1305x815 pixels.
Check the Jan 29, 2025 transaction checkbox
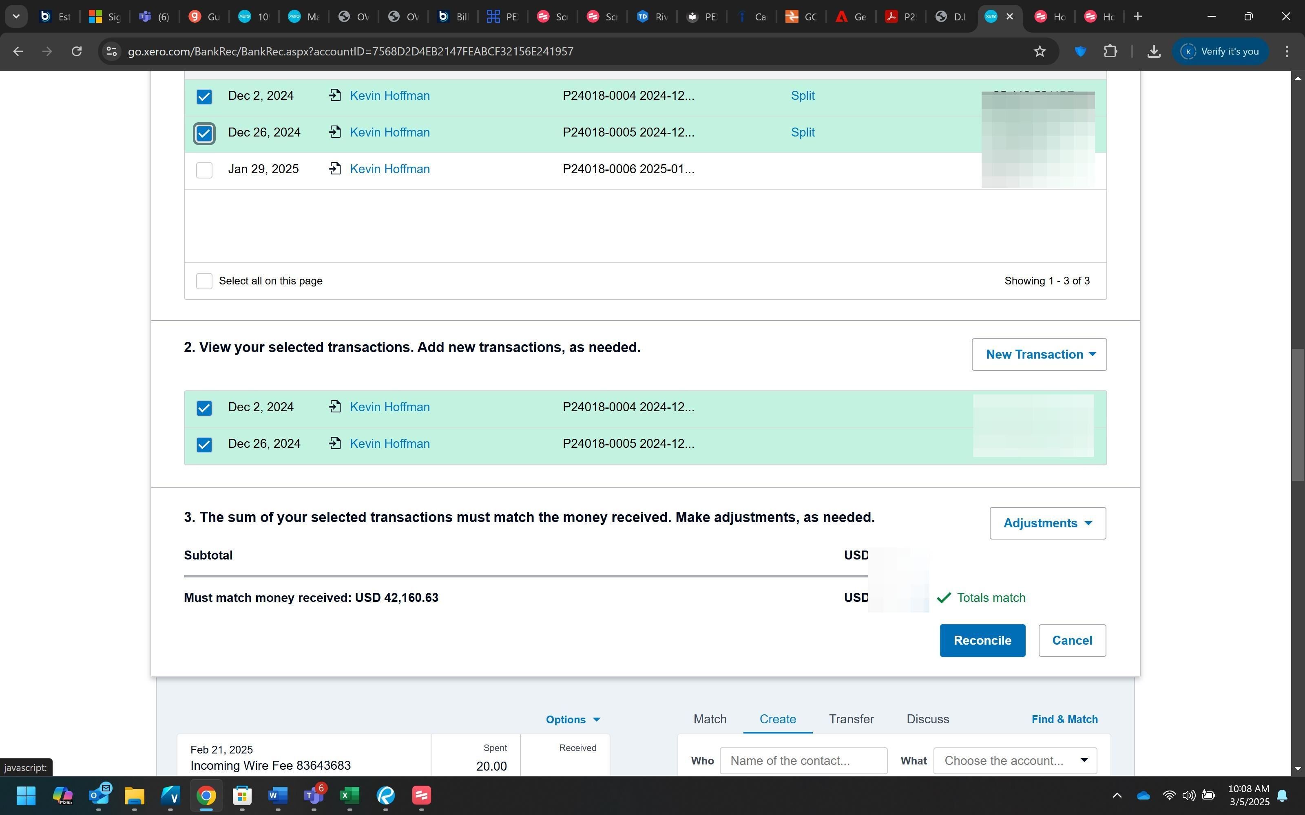point(204,170)
